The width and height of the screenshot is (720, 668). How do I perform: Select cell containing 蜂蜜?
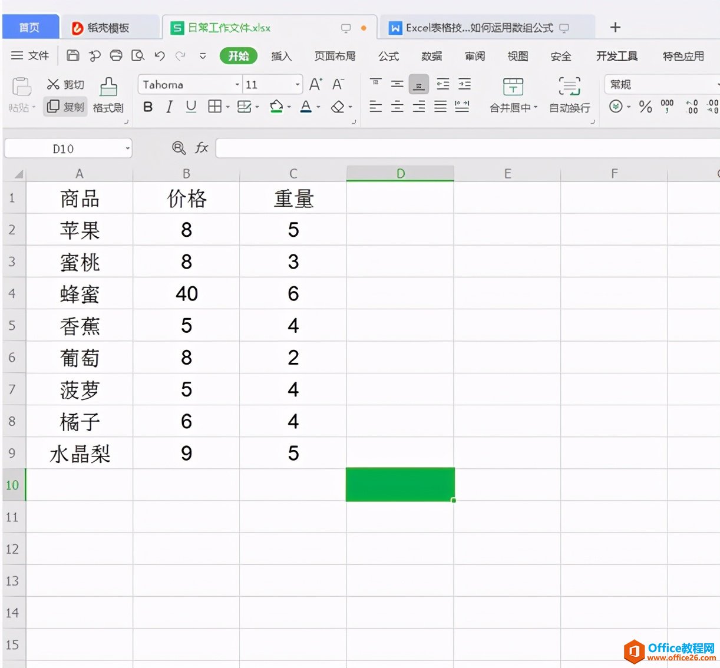pyautogui.click(x=80, y=293)
